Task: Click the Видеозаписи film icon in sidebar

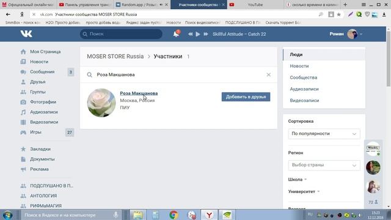Action: 23,122
